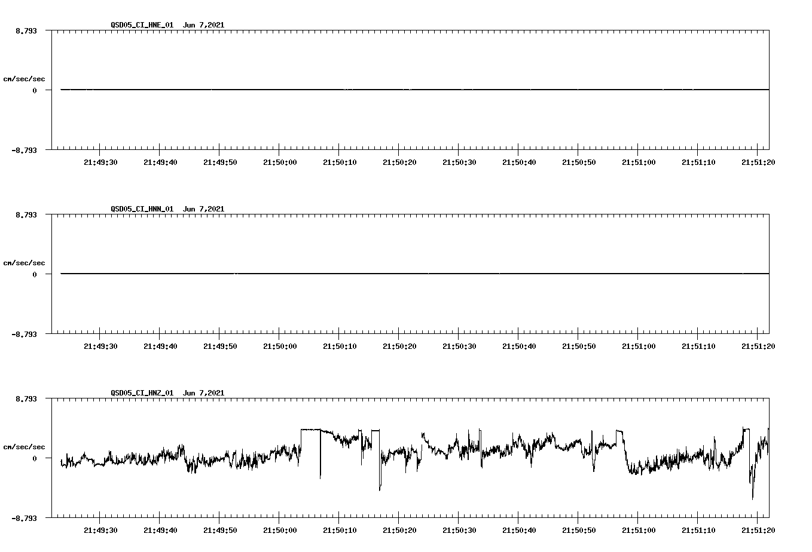Select the -8.793 lower limit on HNZ plot
The height and width of the screenshot is (552, 812).
click(x=24, y=518)
